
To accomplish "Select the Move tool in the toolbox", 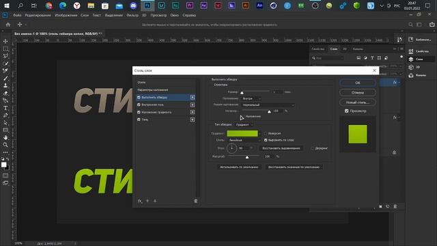I will pos(5,41).
